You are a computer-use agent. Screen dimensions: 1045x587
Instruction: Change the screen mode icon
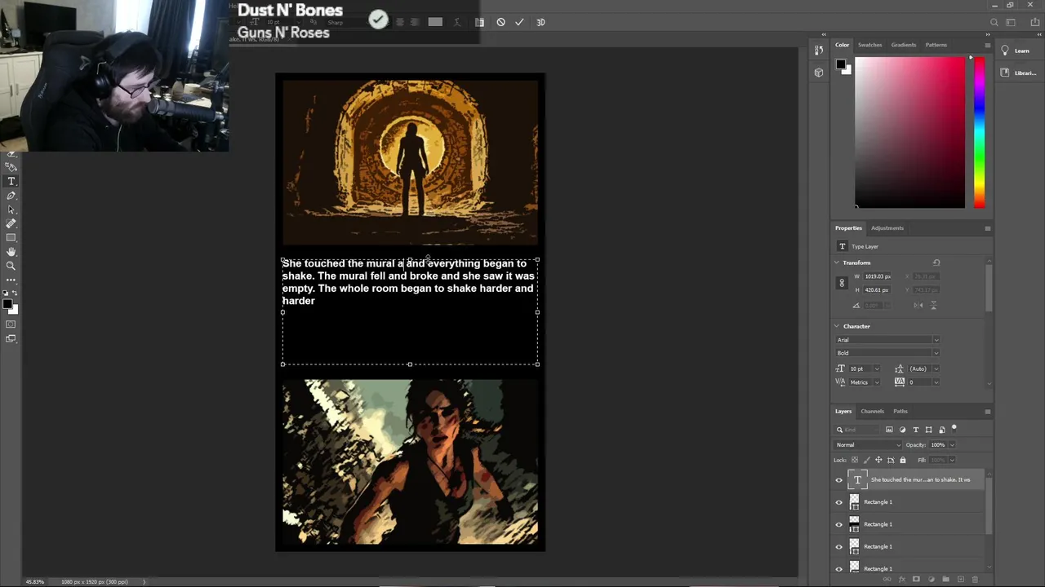pyautogui.click(x=11, y=338)
